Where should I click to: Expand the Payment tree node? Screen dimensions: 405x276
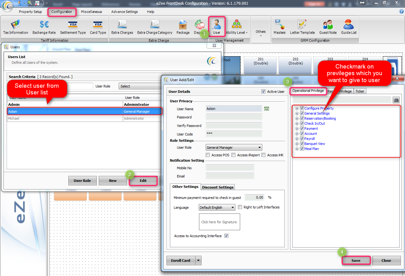pos(297,129)
